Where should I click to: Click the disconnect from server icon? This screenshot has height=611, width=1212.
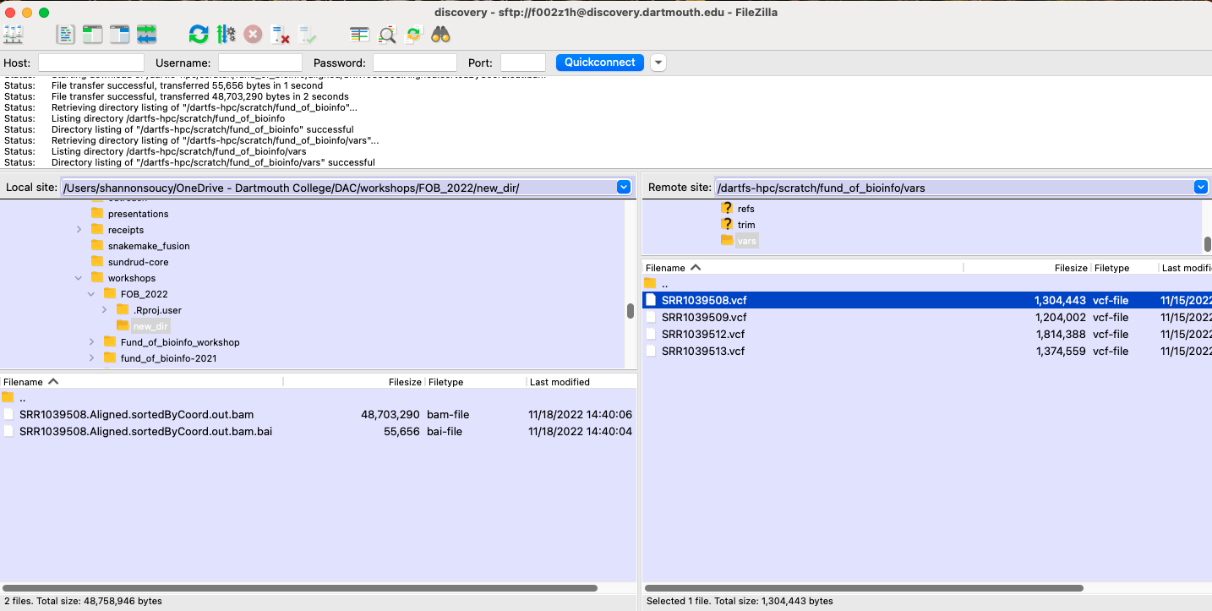[x=280, y=35]
